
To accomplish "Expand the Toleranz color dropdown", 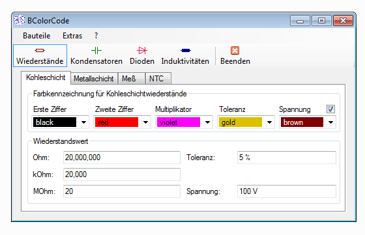I will click(270, 122).
